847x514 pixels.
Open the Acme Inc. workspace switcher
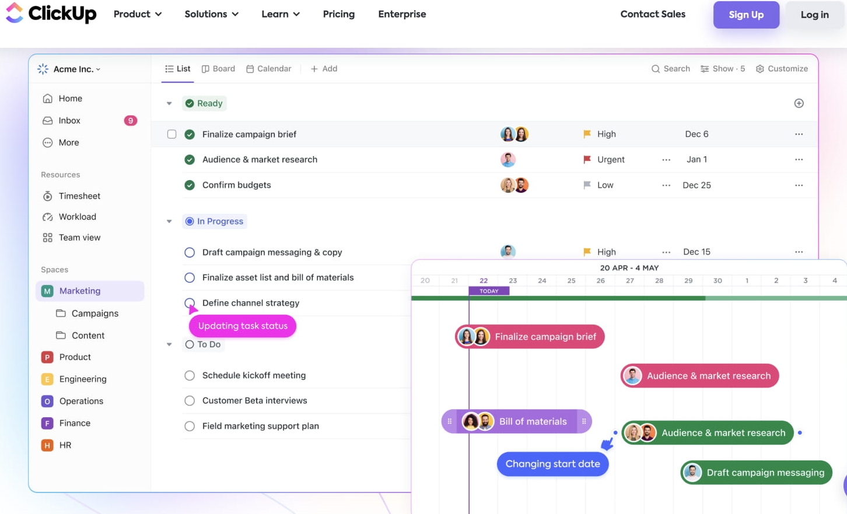pos(69,69)
